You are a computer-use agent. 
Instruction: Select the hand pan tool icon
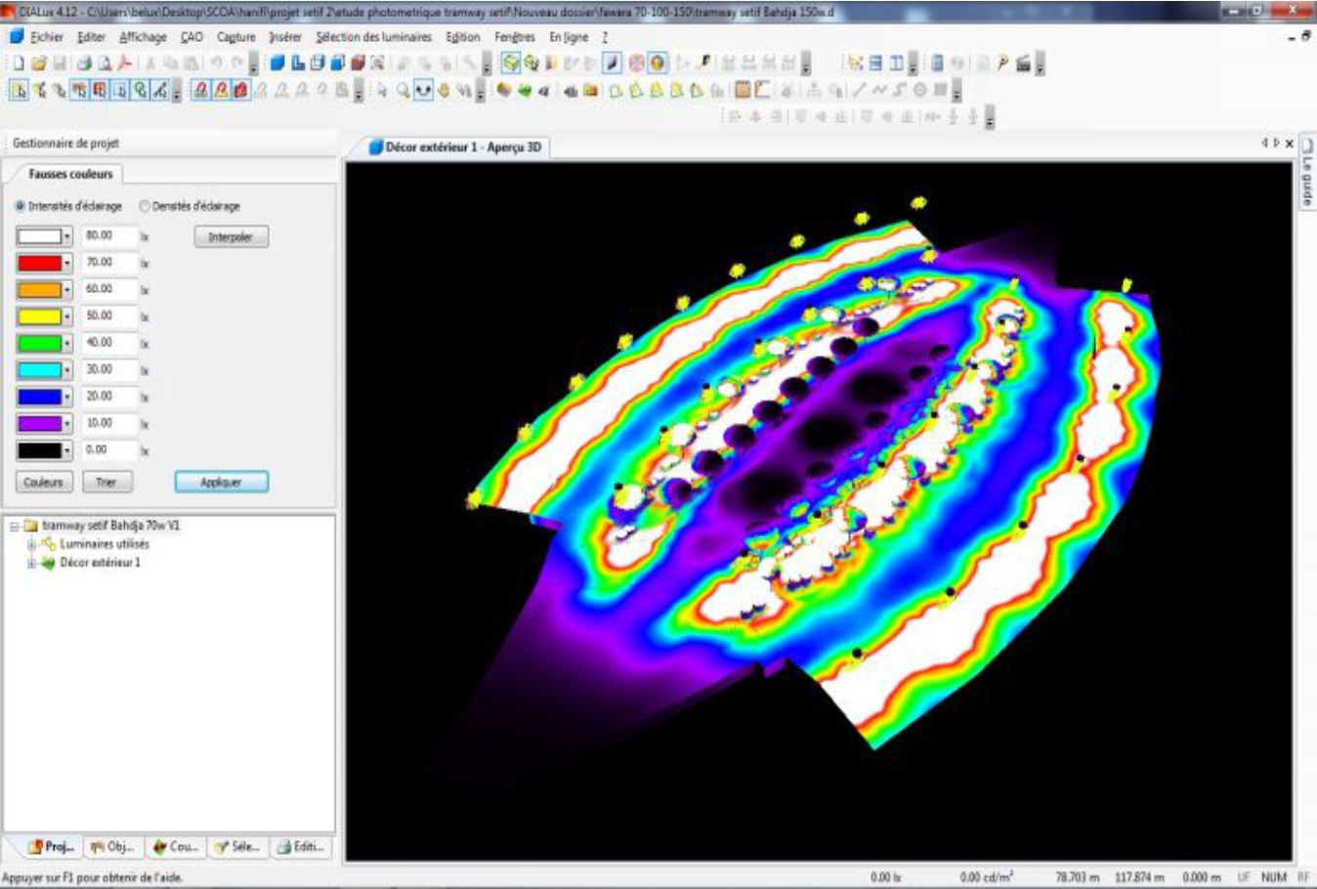coord(444,91)
